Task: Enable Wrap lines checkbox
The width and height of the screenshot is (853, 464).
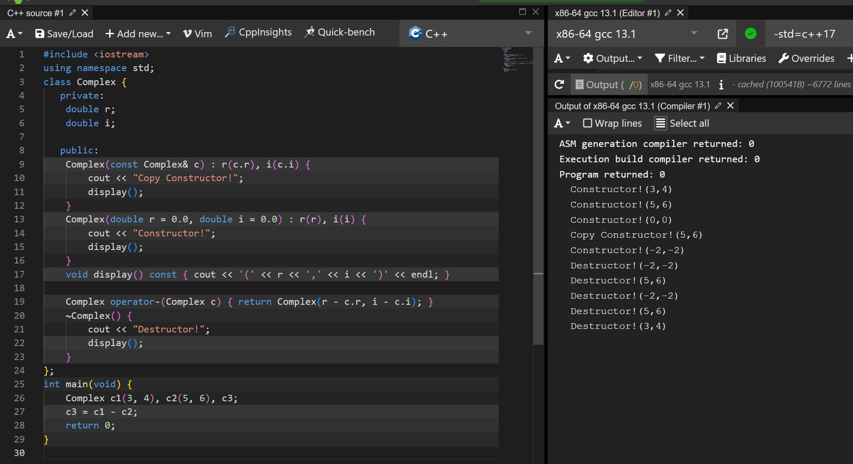Action: click(588, 123)
